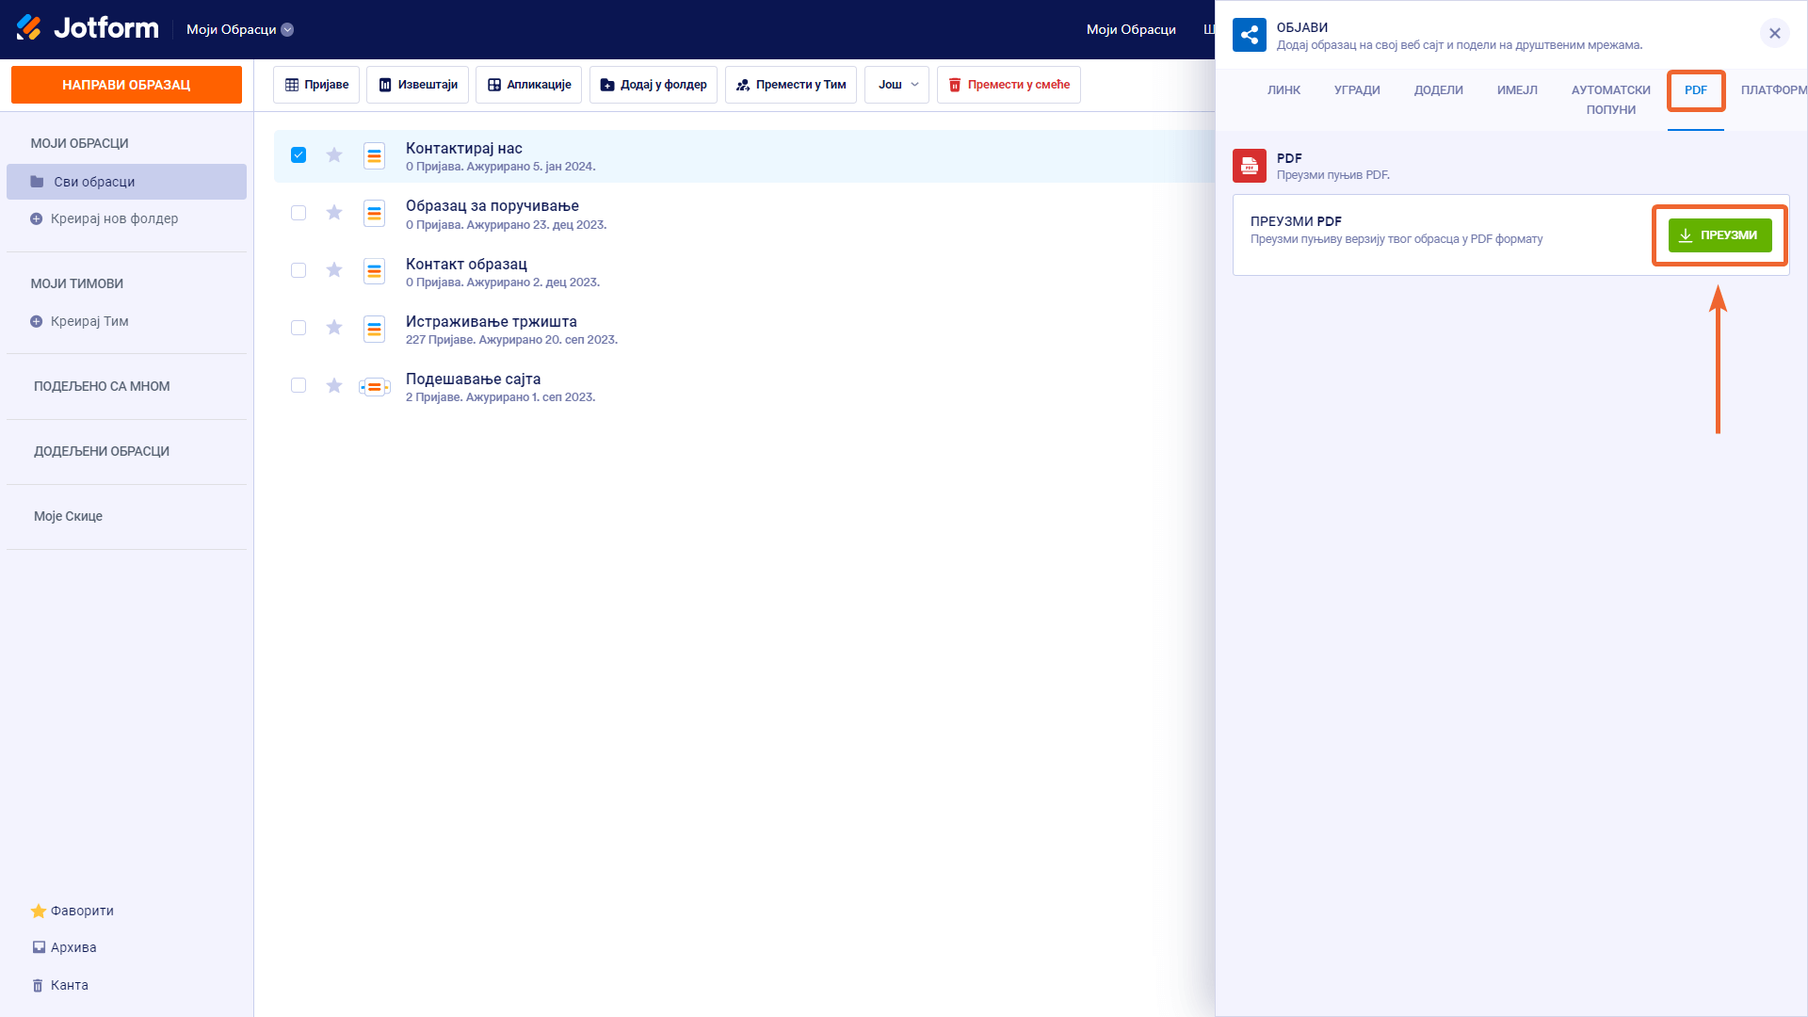Close the Објави panel
Image resolution: width=1808 pixels, height=1017 pixels.
point(1774,34)
